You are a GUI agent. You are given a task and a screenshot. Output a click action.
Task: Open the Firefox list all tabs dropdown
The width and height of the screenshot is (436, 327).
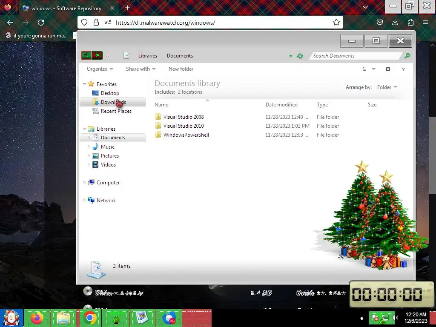click(x=365, y=8)
